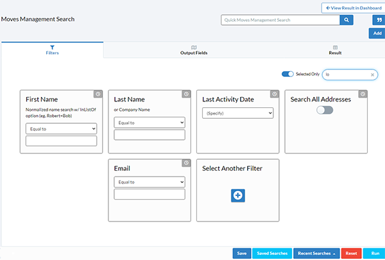Run the search with Run button

(375, 254)
